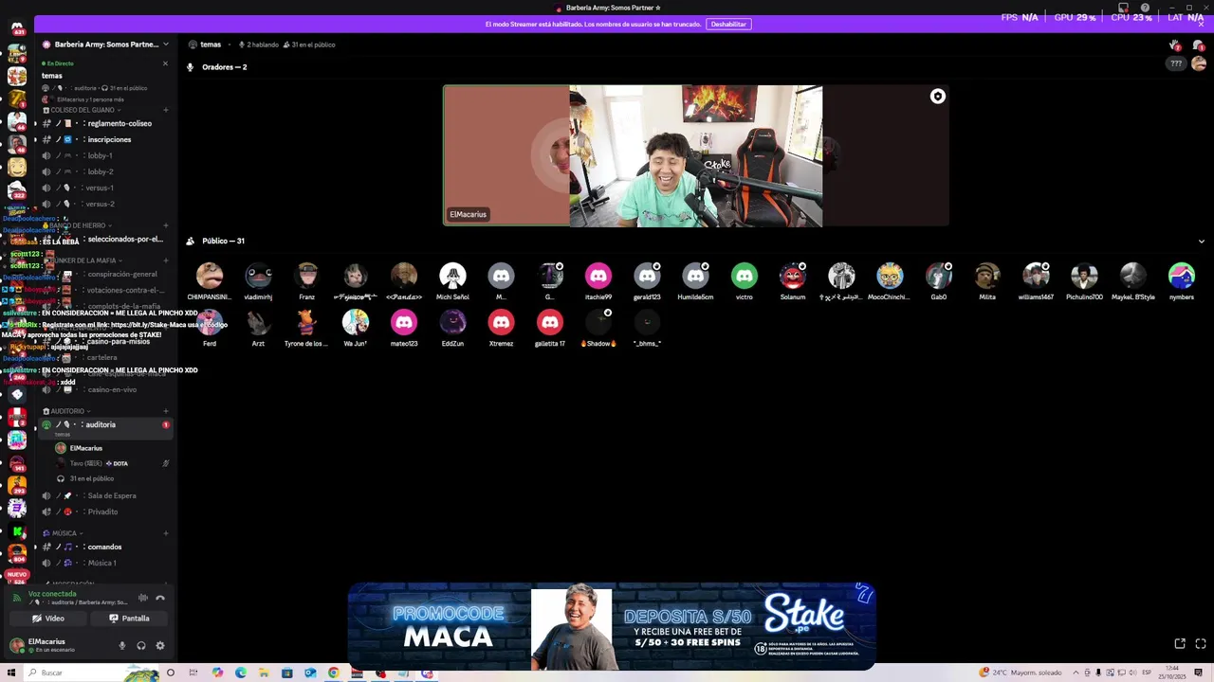Click the Público — 31 audience header

223,241
